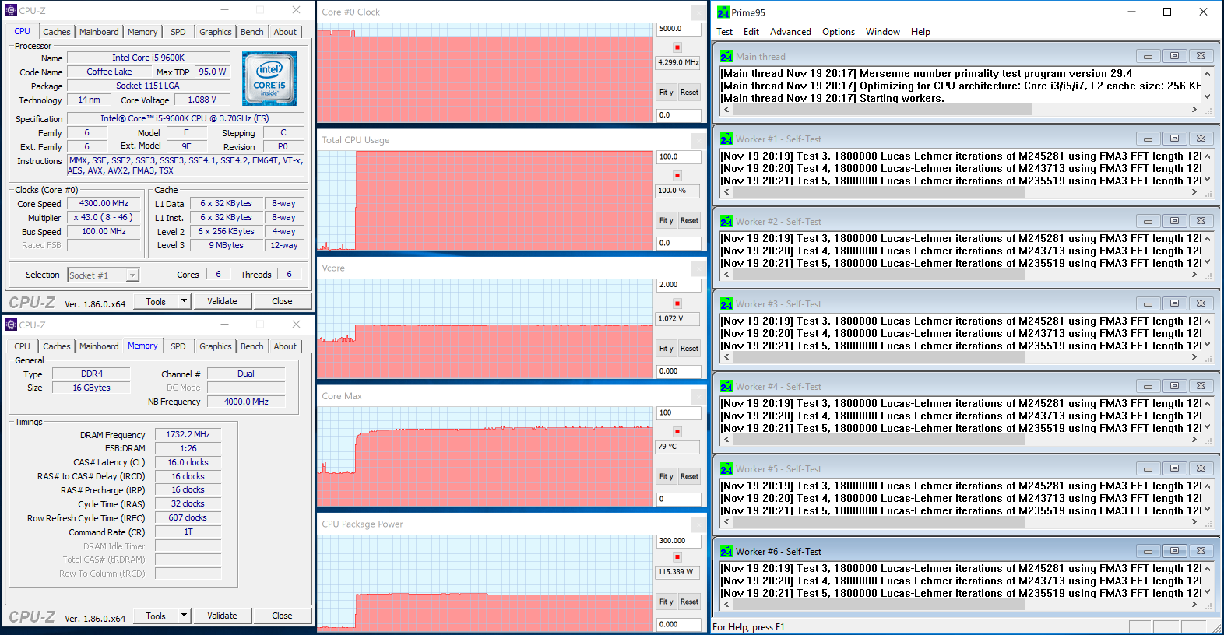Click the Main thread horizontal scrollbar
Screen dimensions: 1224x635
point(960,110)
